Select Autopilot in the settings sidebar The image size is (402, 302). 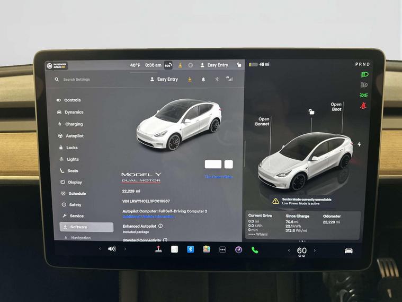click(74, 136)
